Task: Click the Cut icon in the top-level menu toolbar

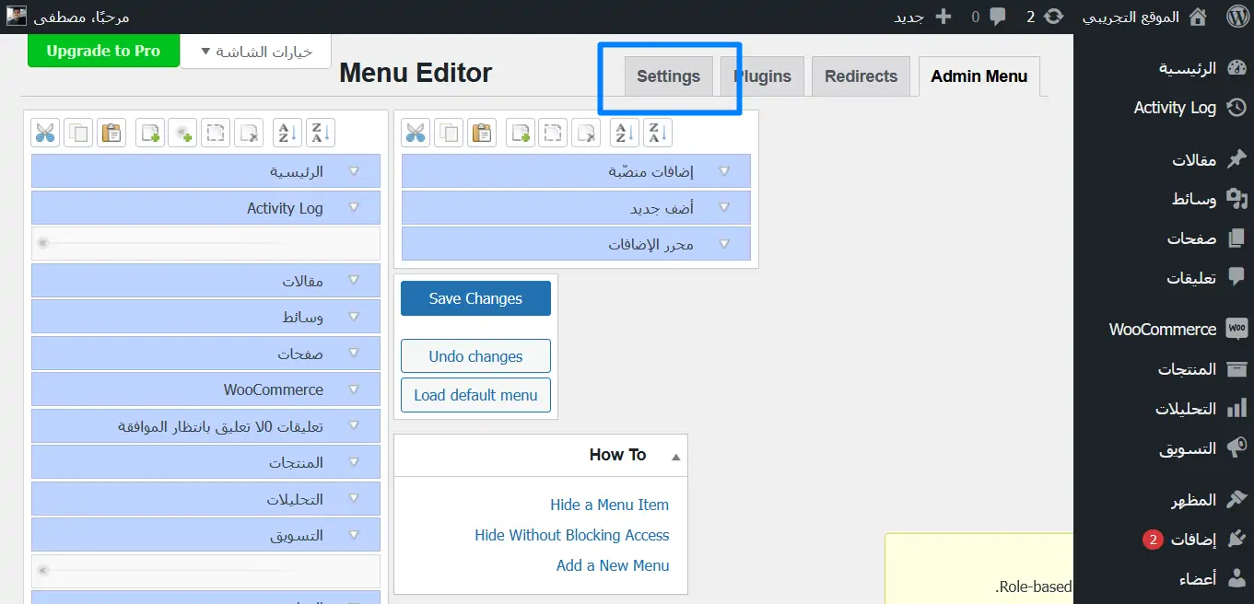Action: (x=45, y=133)
